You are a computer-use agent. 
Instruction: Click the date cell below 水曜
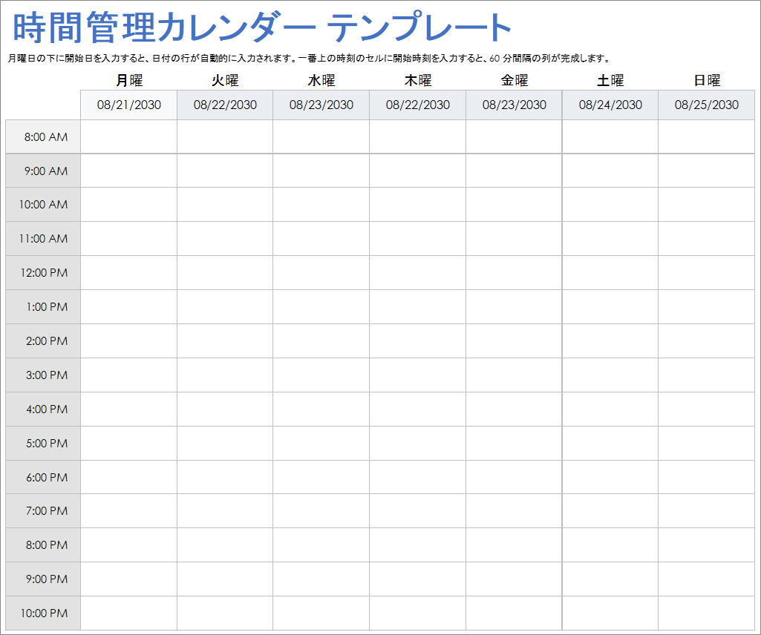pos(321,105)
